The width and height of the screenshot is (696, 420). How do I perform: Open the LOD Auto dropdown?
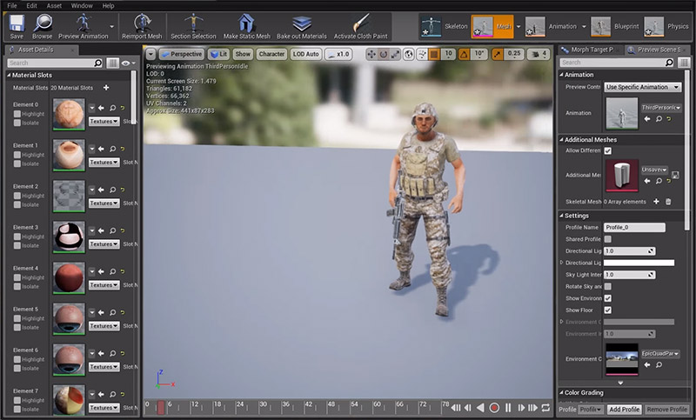(305, 54)
